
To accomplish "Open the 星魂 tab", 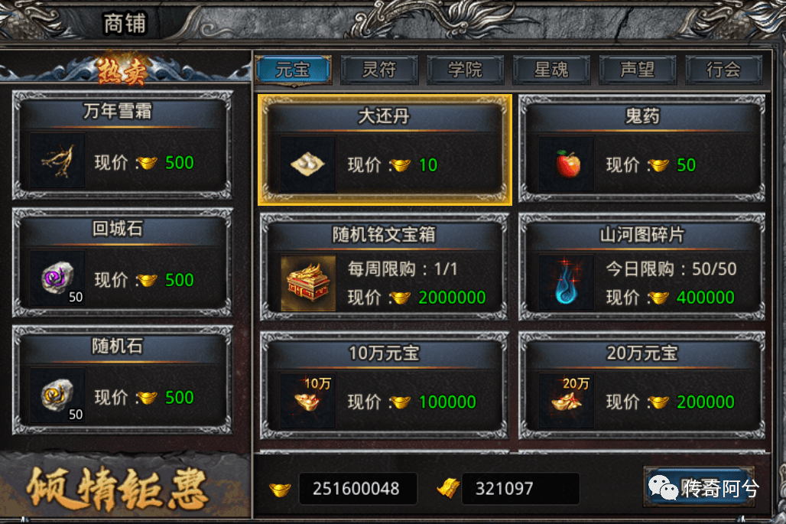I will [551, 70].
